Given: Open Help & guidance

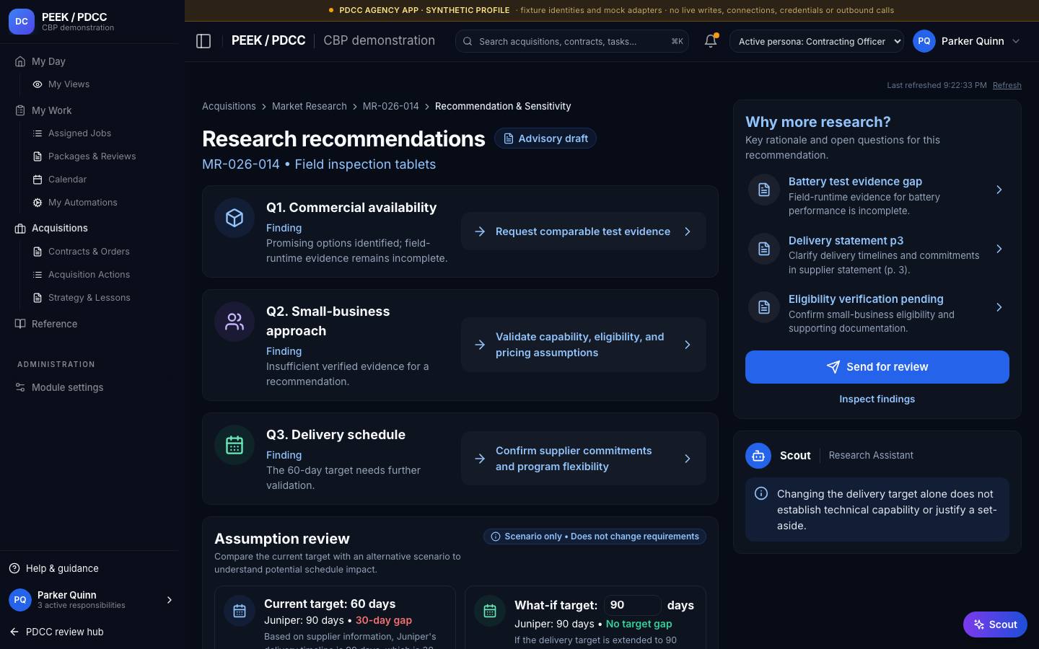Looking at the screenshot, I should (x=54, y=568).
